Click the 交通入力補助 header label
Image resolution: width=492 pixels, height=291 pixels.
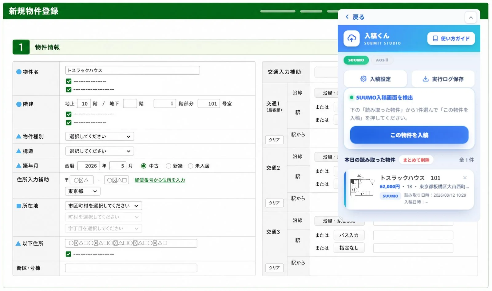(x=284, y=72)
